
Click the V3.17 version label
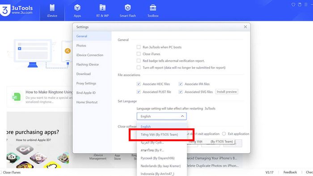tap(269, 172)
